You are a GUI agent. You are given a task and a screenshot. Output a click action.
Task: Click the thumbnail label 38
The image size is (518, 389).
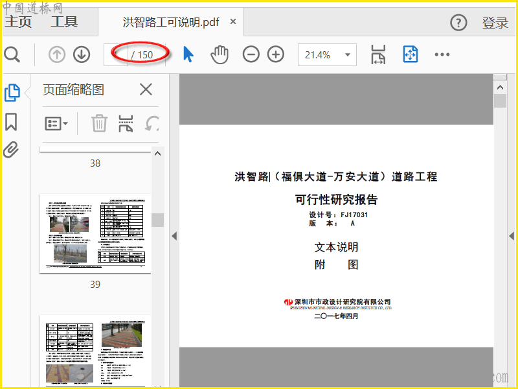point(95,163)
